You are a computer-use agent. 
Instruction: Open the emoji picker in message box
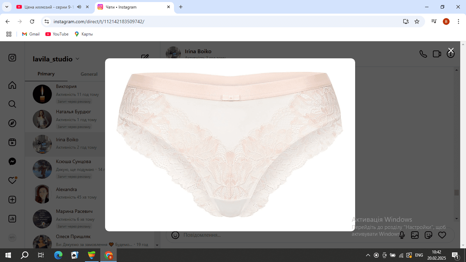(x=175, y=235)
